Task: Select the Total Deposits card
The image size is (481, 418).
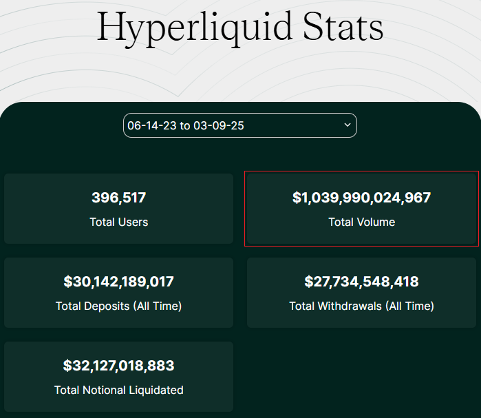Action: click(119, 293)
